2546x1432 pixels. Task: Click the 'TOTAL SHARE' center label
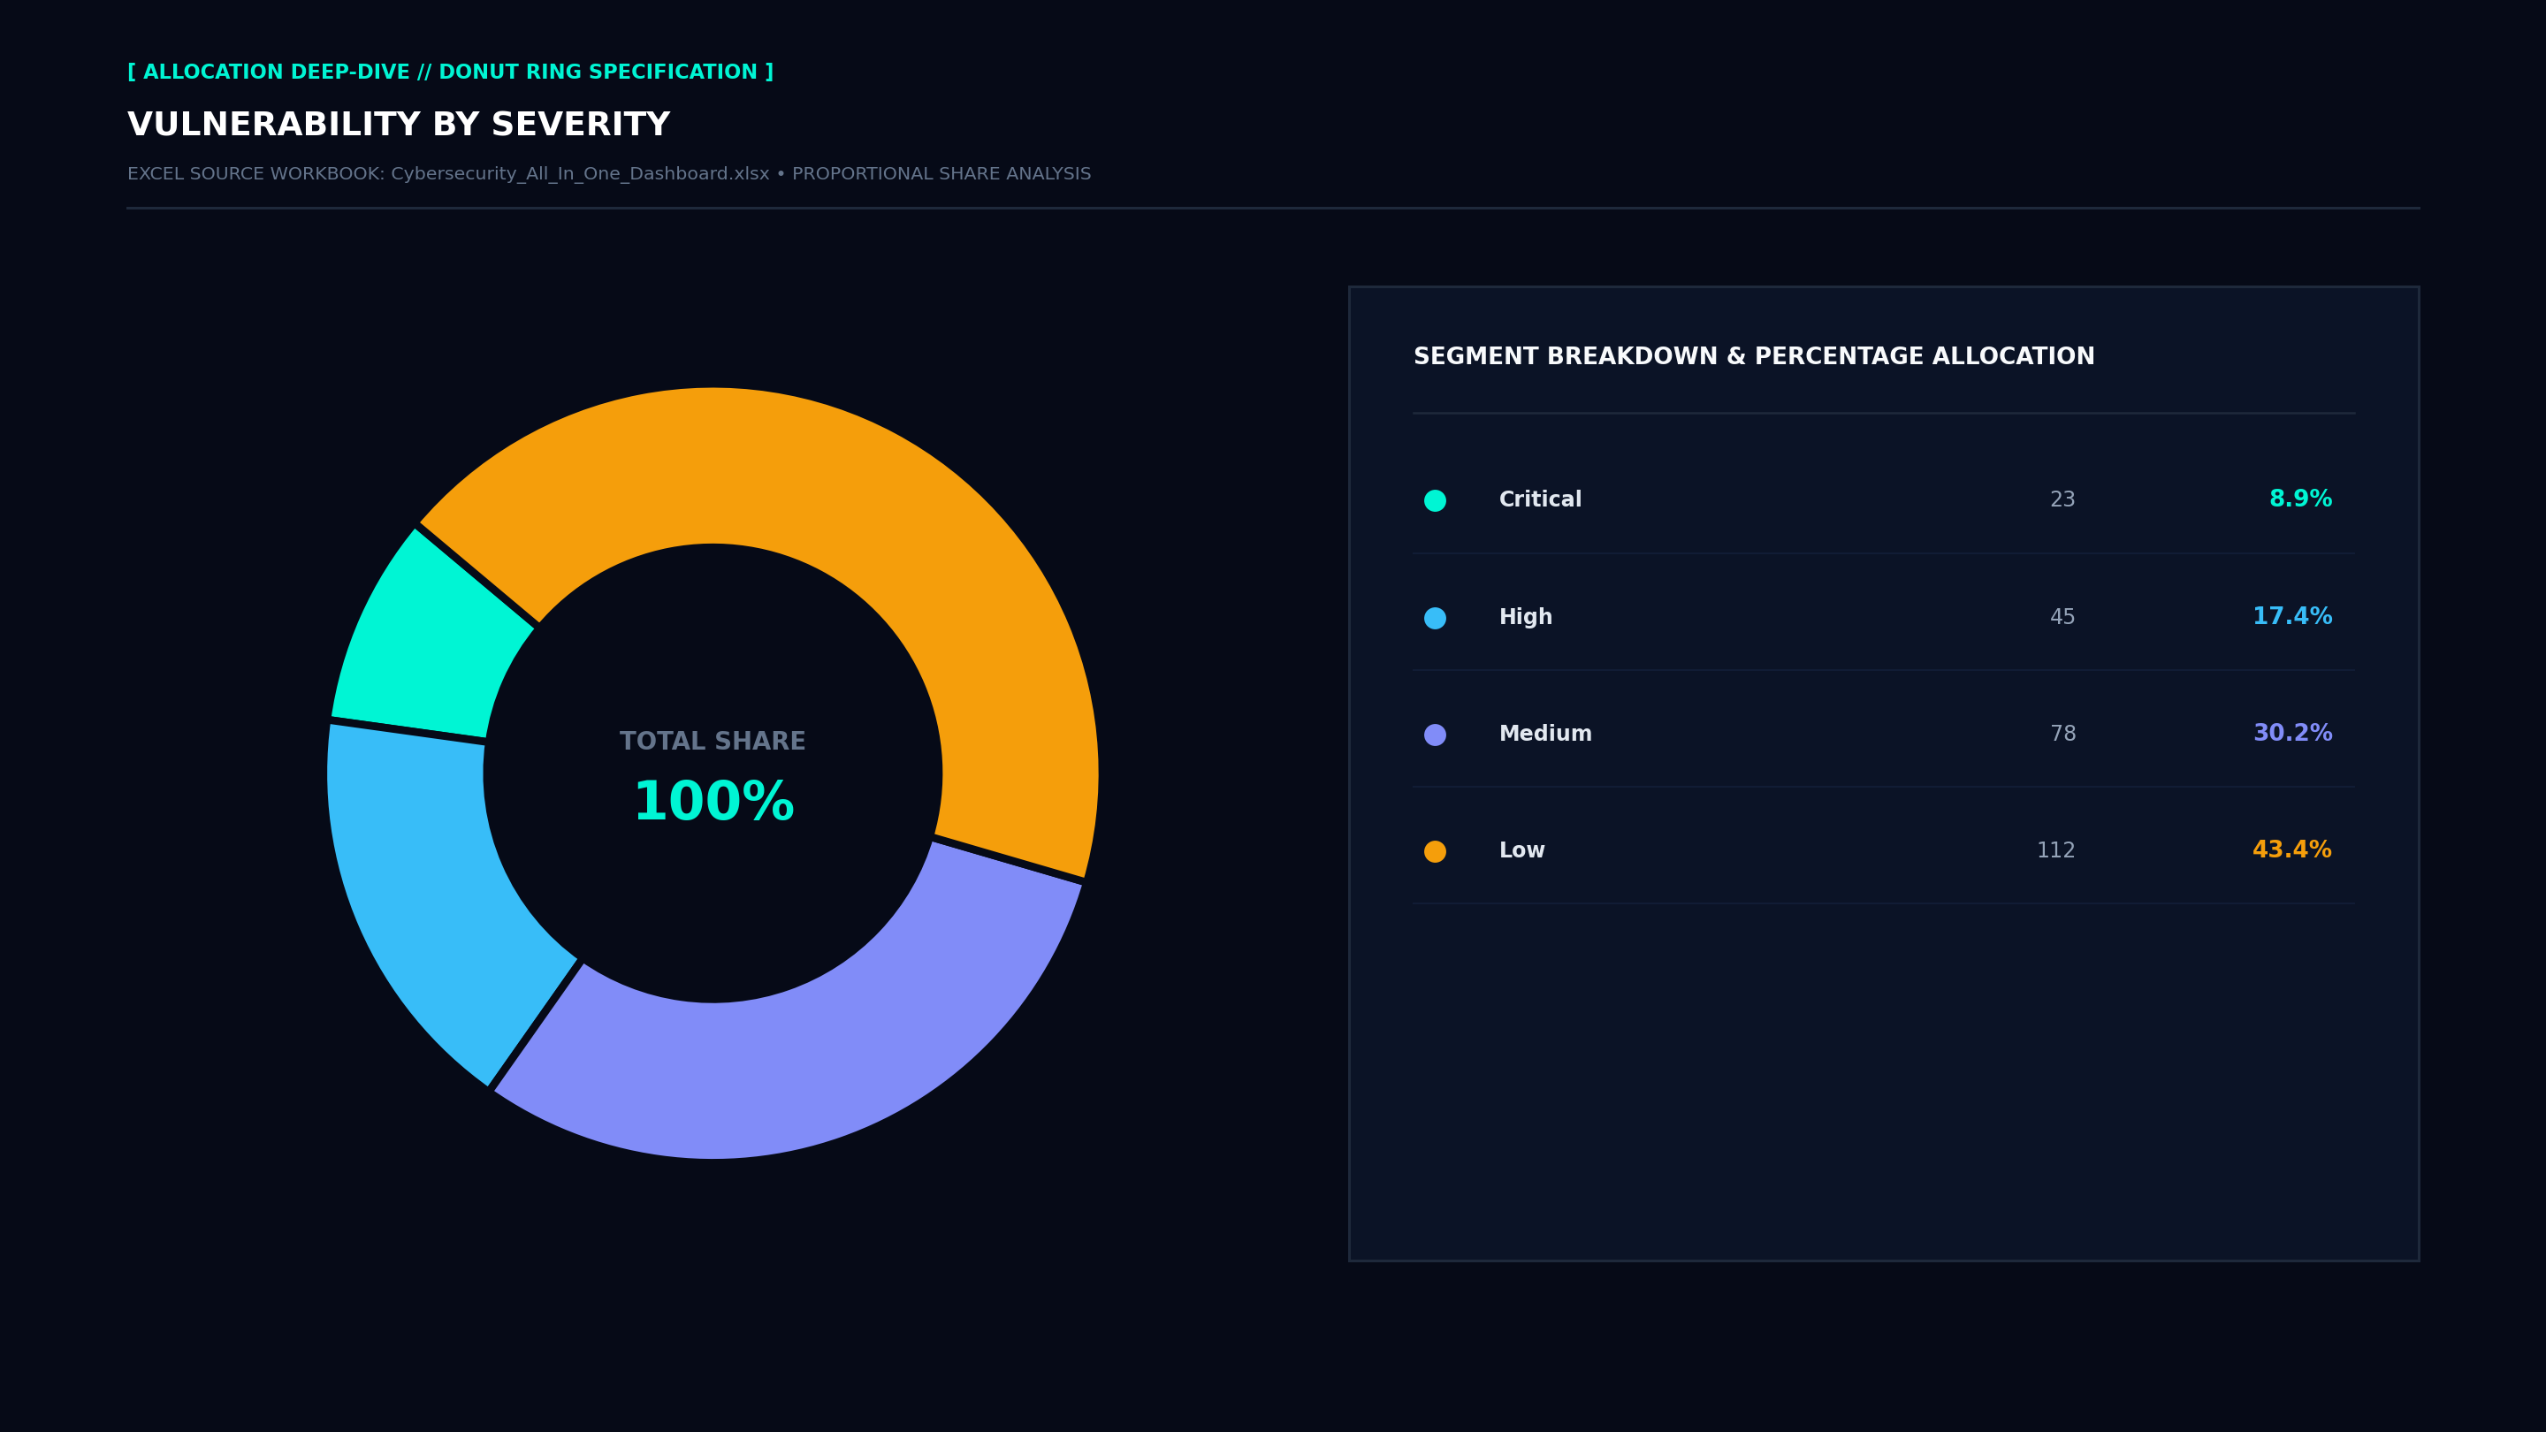(713, 742)
